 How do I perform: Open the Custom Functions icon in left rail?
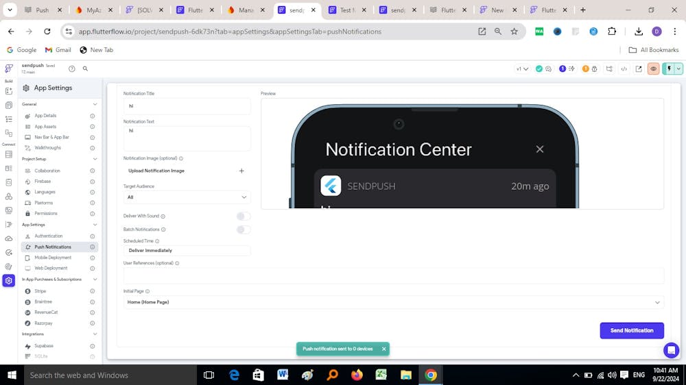coord(9,224)
